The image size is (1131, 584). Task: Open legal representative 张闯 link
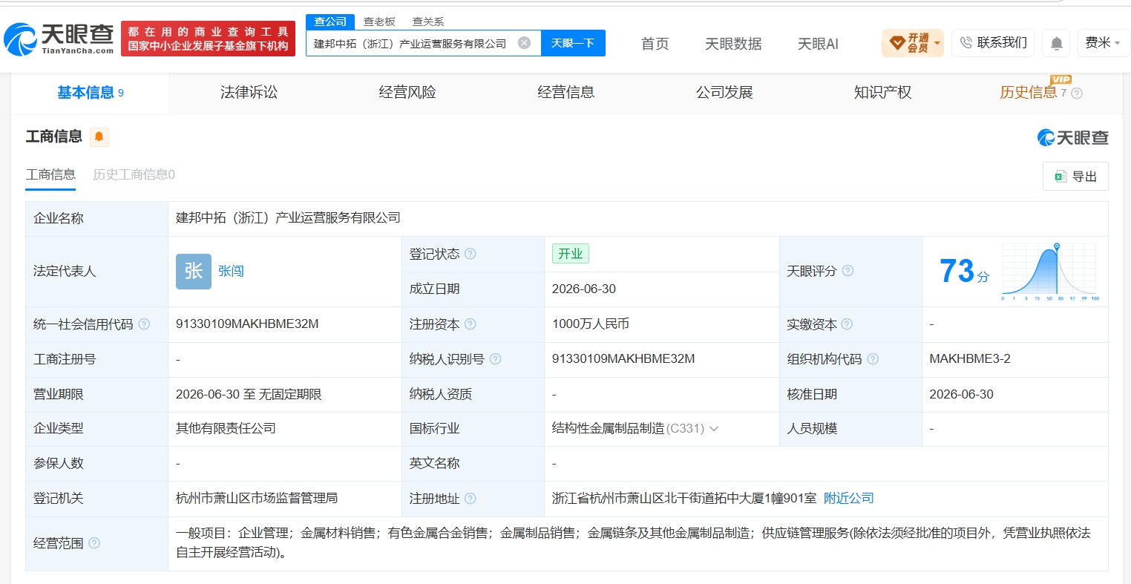pos(231,272)
